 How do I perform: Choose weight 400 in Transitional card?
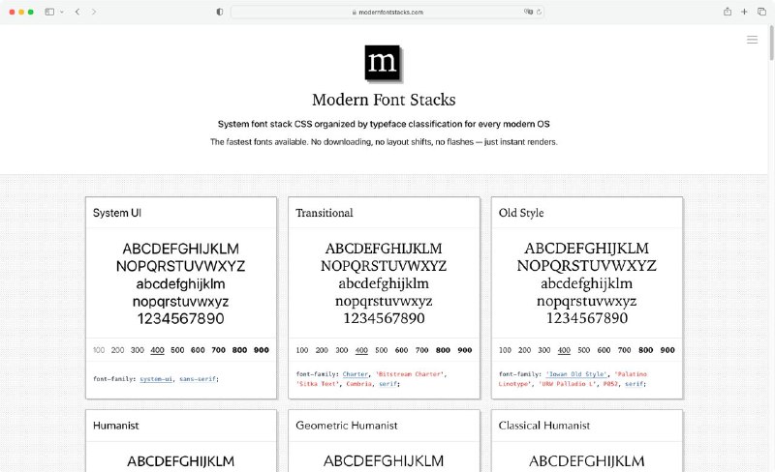pyautogui.click(x=361, y=350)
